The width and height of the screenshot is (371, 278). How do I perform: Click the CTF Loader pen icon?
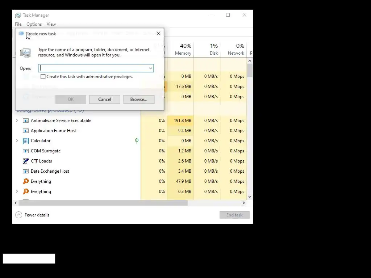(26, 161)
